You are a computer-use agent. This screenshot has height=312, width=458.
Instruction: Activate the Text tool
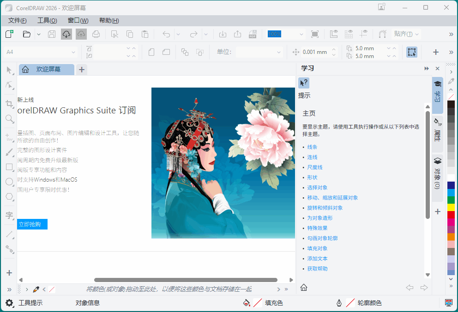point(9,215)
